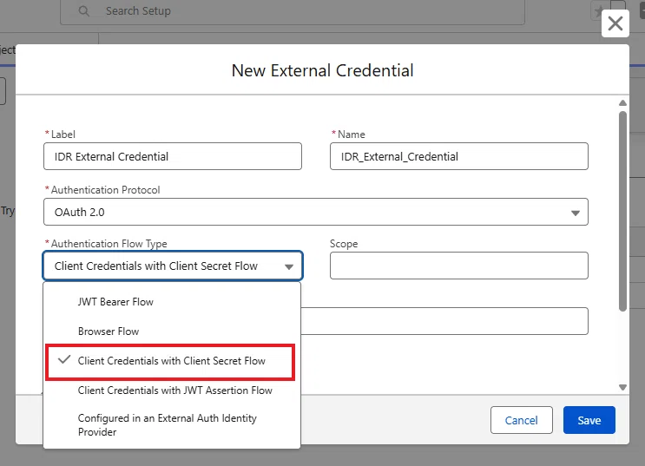Viewport: 645px width, 466px height.
Task: Edit the Name input field
Action: [458, 156]
